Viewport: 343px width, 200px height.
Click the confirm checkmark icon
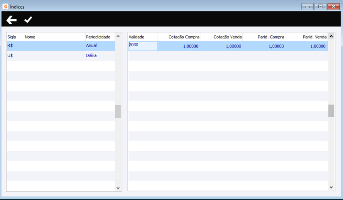coord(28,20)
